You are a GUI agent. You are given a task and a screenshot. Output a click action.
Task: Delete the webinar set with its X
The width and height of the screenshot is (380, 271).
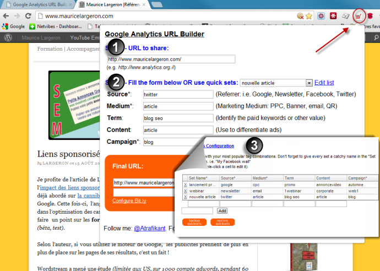(x=185, y=191)
